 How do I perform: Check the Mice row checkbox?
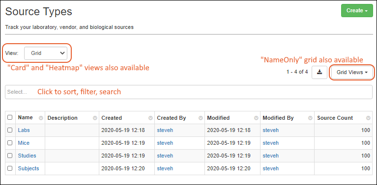pyautogui.click(x=10, y=143)
